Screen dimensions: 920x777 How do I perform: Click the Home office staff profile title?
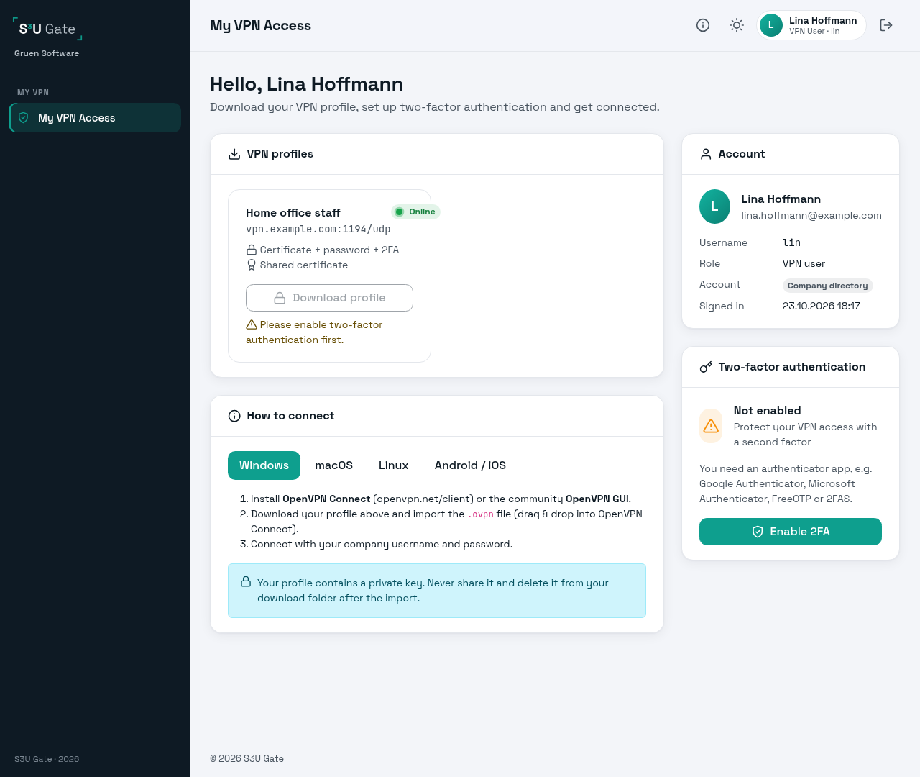[x=293, y=212]
